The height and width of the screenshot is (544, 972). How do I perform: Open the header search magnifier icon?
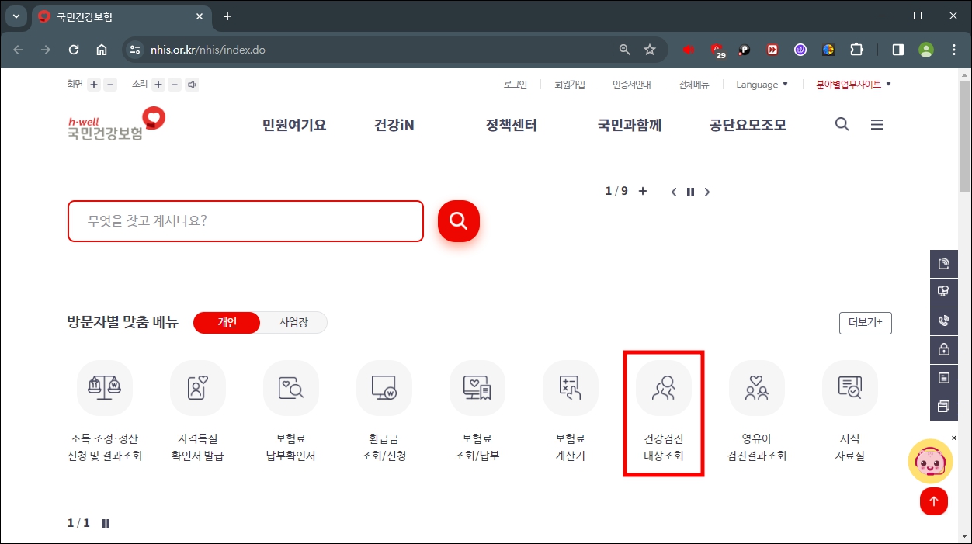pyautogui.click(x=842, y=124)
